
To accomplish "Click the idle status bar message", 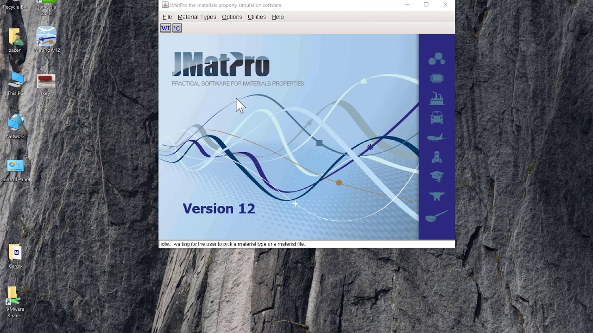I will click(233, 244).
